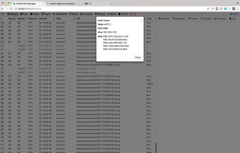
Task: Bookmark page with the star icon
Action: (x=208, y=9)
